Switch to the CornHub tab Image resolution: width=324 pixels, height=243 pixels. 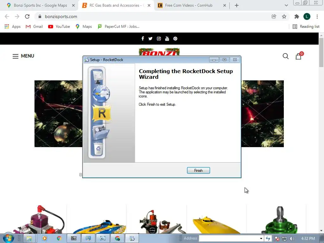tap(189, 5)
